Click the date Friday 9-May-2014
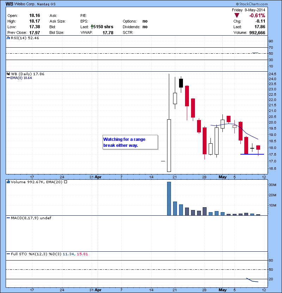This screenshot has height=293, width=282. [x=249, y=10]
